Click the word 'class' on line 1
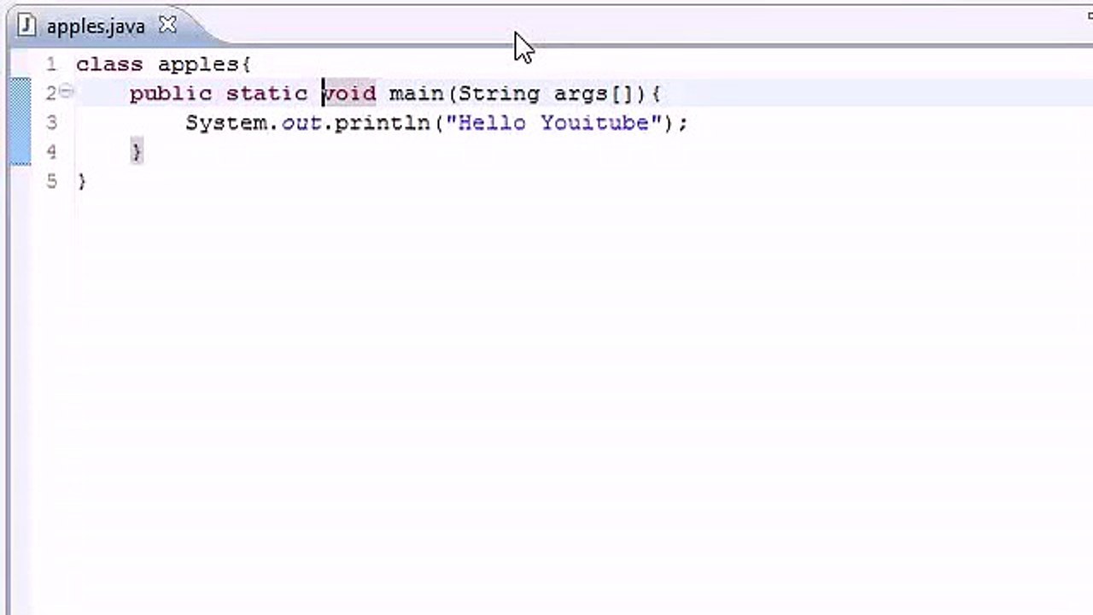The height and width of the screenshot is (615, 1093). (x=109, y=65)
